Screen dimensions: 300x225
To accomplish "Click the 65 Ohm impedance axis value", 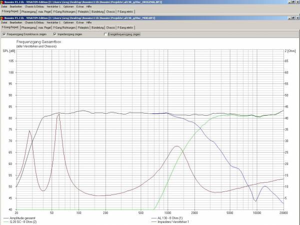I will pyautogui.click(x=286, y=61).
